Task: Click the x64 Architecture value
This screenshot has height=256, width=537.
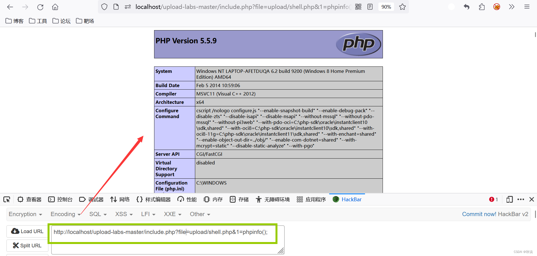Action: tap(200, 102)
